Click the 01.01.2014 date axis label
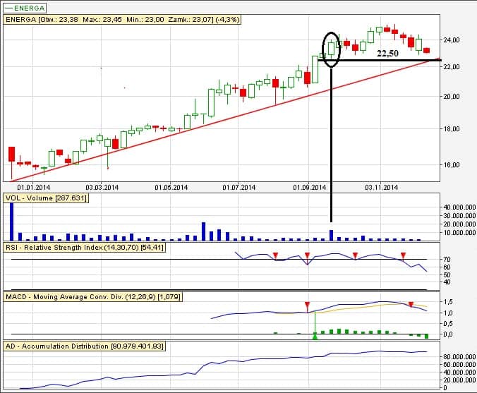 34,188
